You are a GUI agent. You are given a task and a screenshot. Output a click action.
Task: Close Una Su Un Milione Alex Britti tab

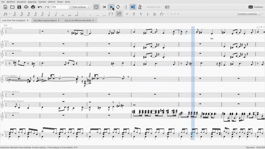click(93, 20)
